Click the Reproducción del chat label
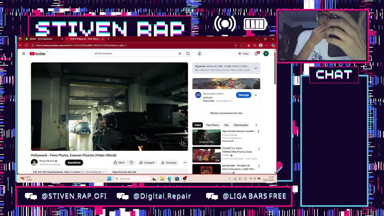This screenshot has width=384, height=216. click(x=124, y=172)
